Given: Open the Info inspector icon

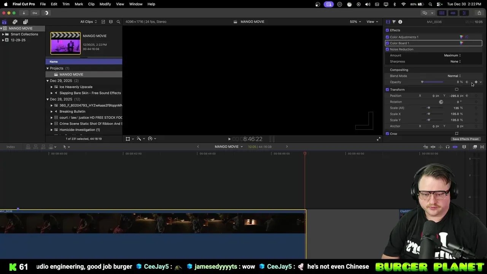Looking at the screenshot, I should [400, 22].
